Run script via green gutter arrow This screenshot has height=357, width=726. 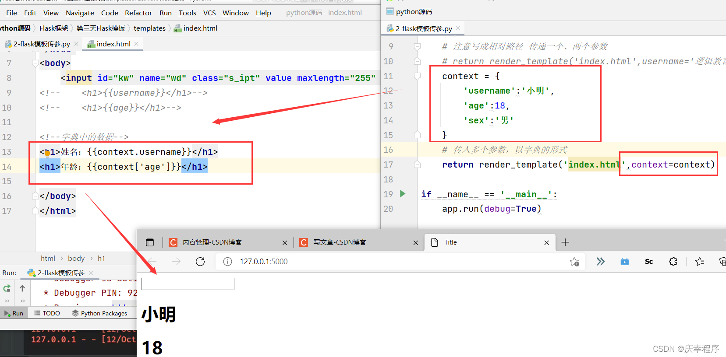pos(403,194)
